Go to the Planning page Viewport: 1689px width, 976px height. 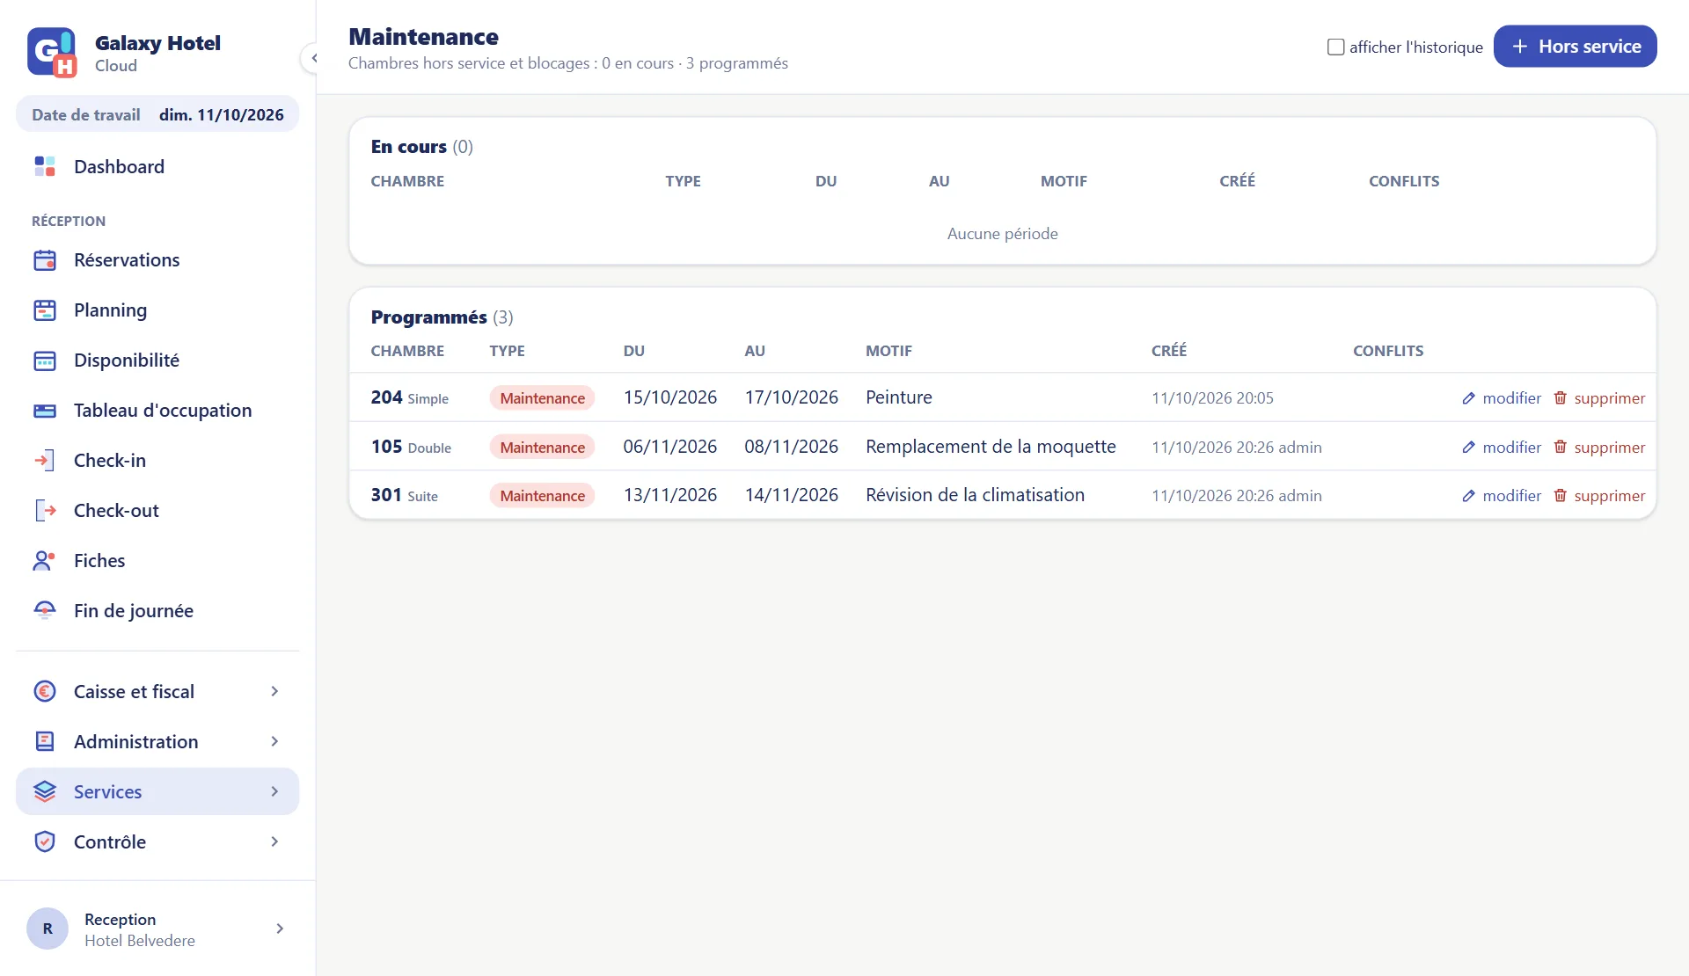point(157,310)
